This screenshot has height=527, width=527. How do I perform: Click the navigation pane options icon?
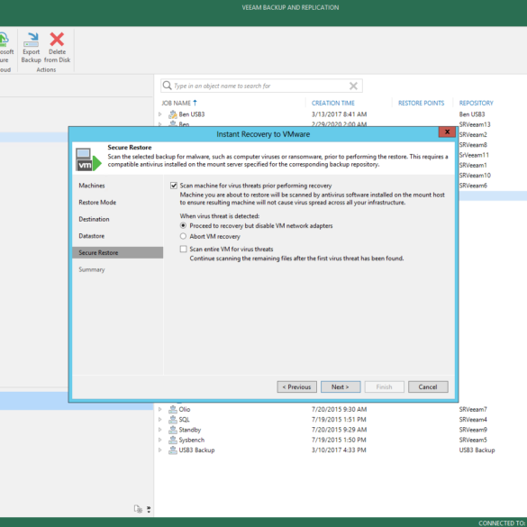pos(138,509)
